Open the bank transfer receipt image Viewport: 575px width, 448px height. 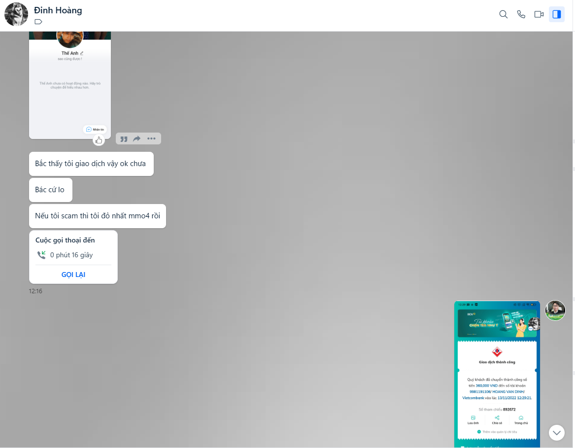click(497, 374)
